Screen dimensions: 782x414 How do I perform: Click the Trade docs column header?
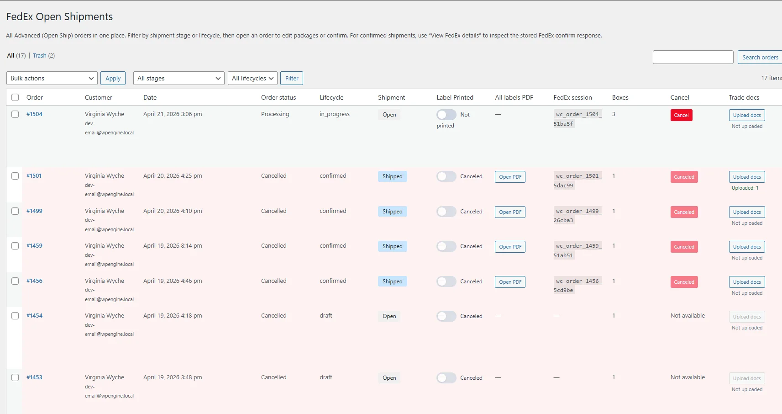coord(744,97)
